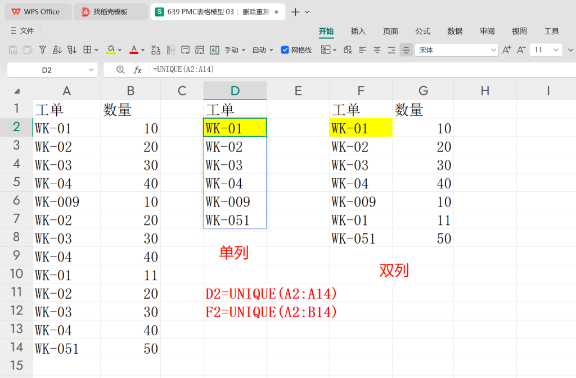Sort ascending with the A-down arrow icon
Image resolution: width=576 pixels, height=378 pixels.
[x=57, y=50]
